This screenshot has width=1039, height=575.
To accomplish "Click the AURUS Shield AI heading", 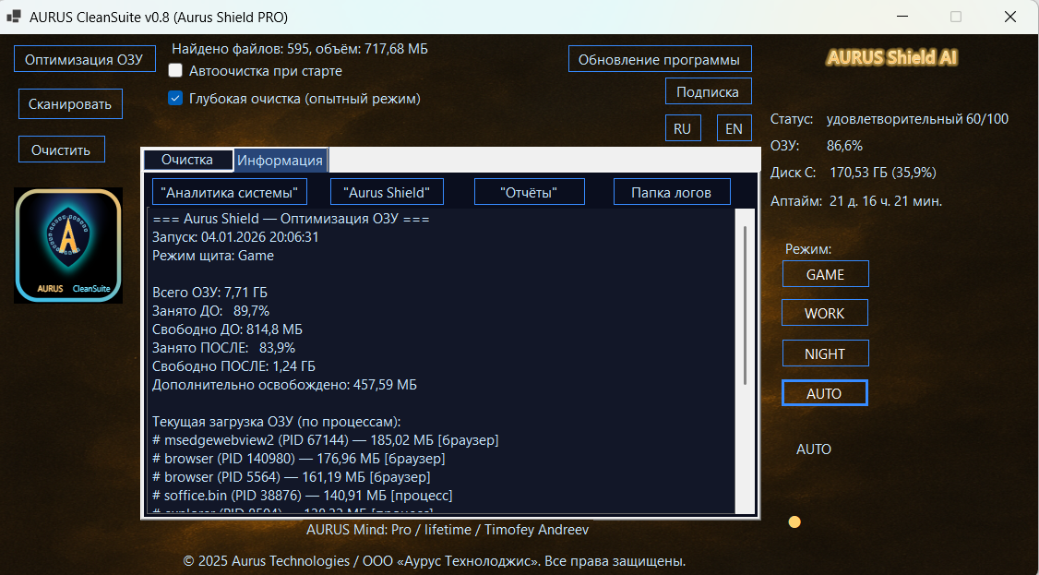I will point(892,57).
